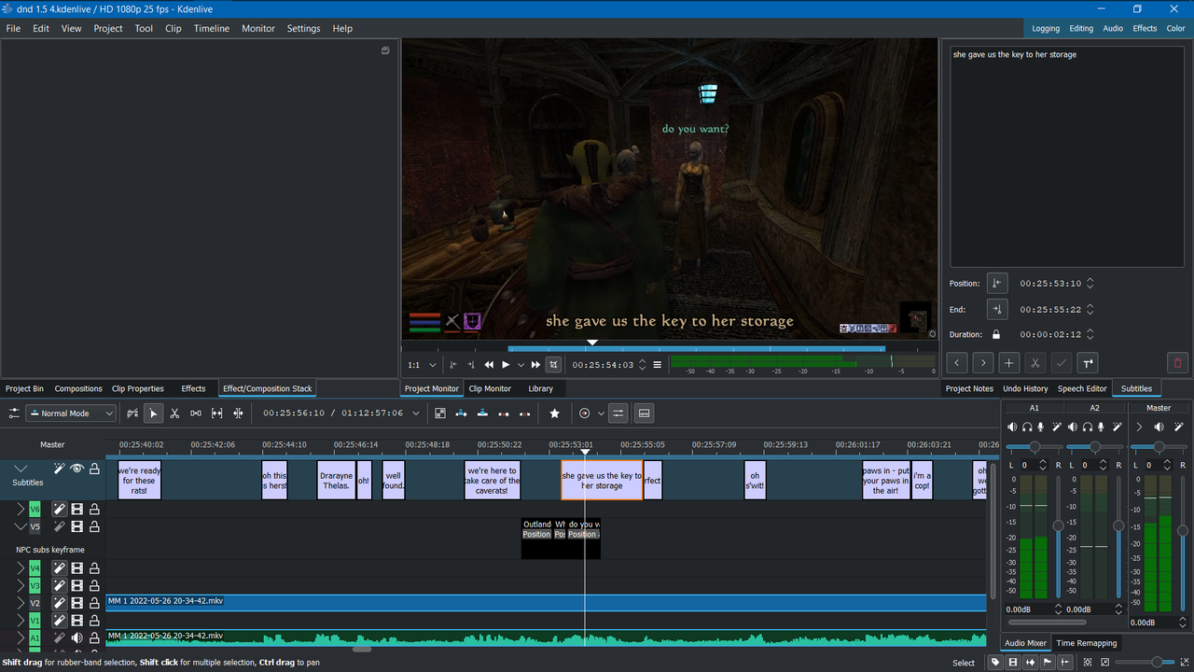Disable effects on track V4
Viewport: 1194px width, 672px height.
tap(59, 567)
